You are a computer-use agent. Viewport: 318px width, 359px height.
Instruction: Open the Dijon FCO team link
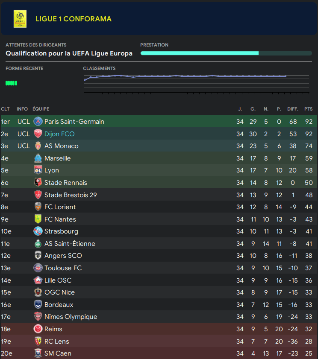(59, 134)
